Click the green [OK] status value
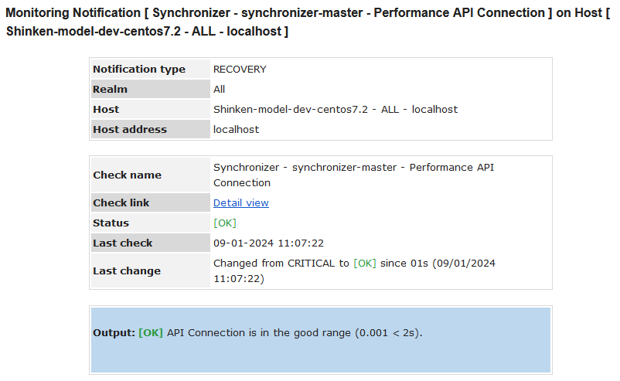This screenshot has height=381, width=620. coord(225,223)
